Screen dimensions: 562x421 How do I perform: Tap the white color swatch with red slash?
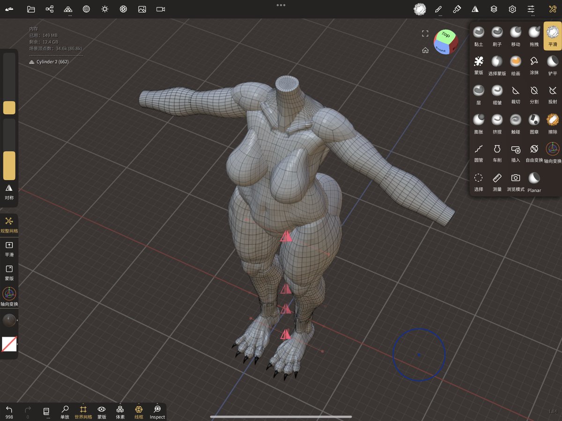(x=9, y=344)
